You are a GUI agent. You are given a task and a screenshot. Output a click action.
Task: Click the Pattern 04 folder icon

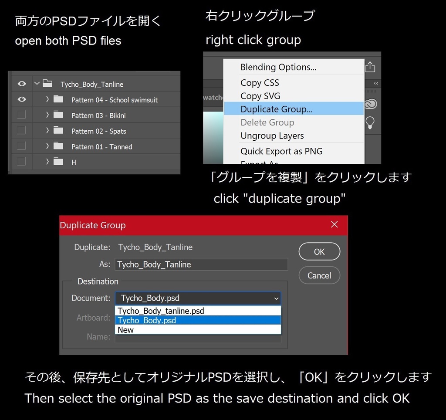pos(58,99)
